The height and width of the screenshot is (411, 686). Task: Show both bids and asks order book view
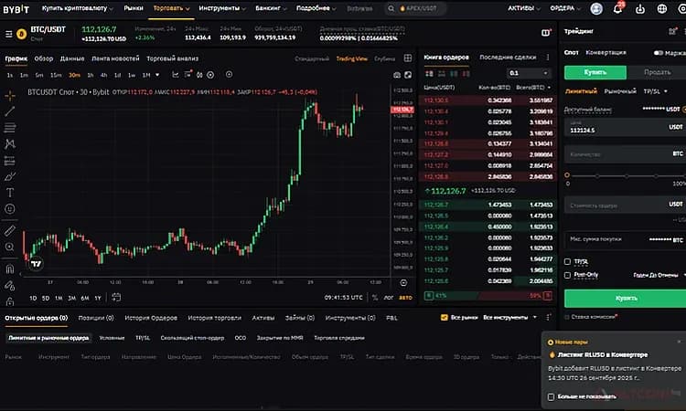[429, 73]
